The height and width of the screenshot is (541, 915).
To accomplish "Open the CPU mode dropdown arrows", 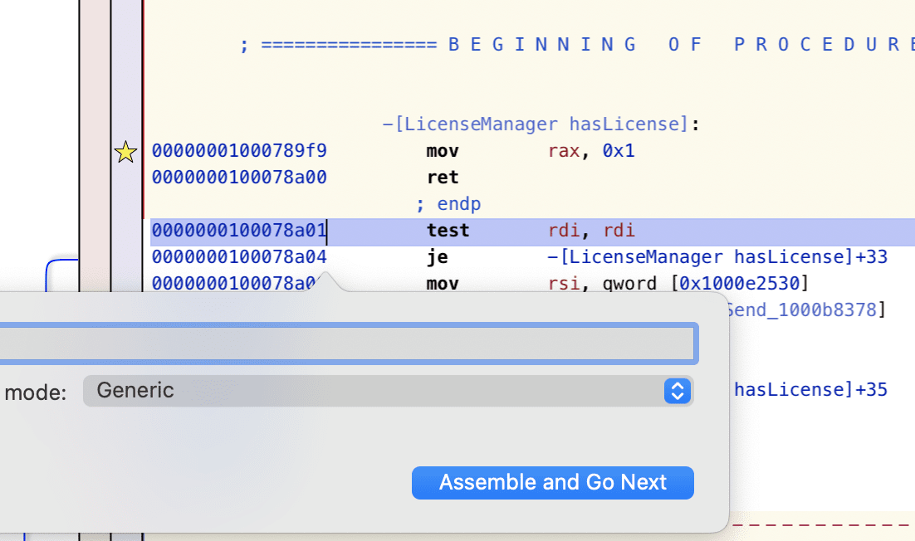I will coord(677,391).
